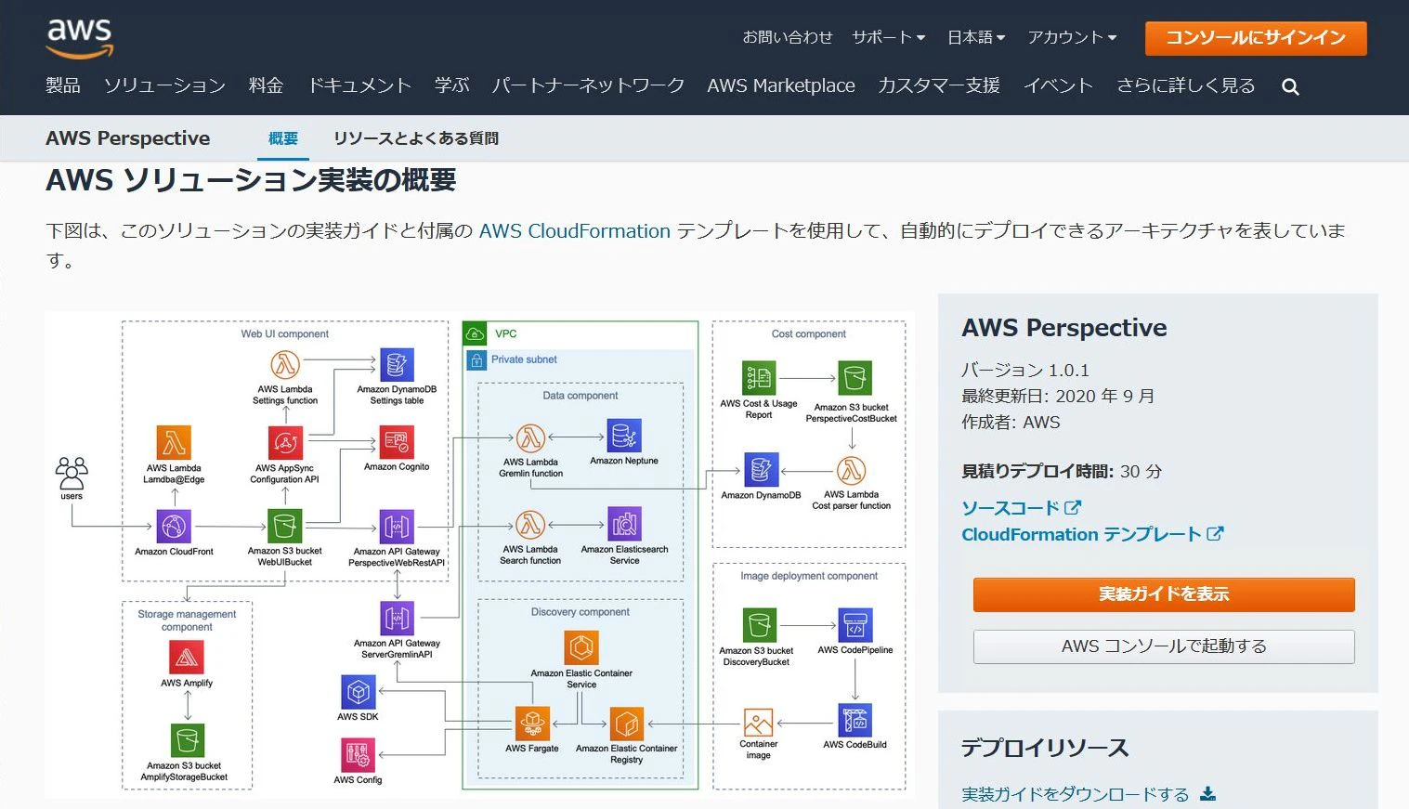Click the AWS SDK icon
This screenshot has width=1409, height=809.
point(359,692)
